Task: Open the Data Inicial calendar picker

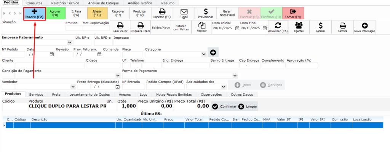Action: point(237,28)
